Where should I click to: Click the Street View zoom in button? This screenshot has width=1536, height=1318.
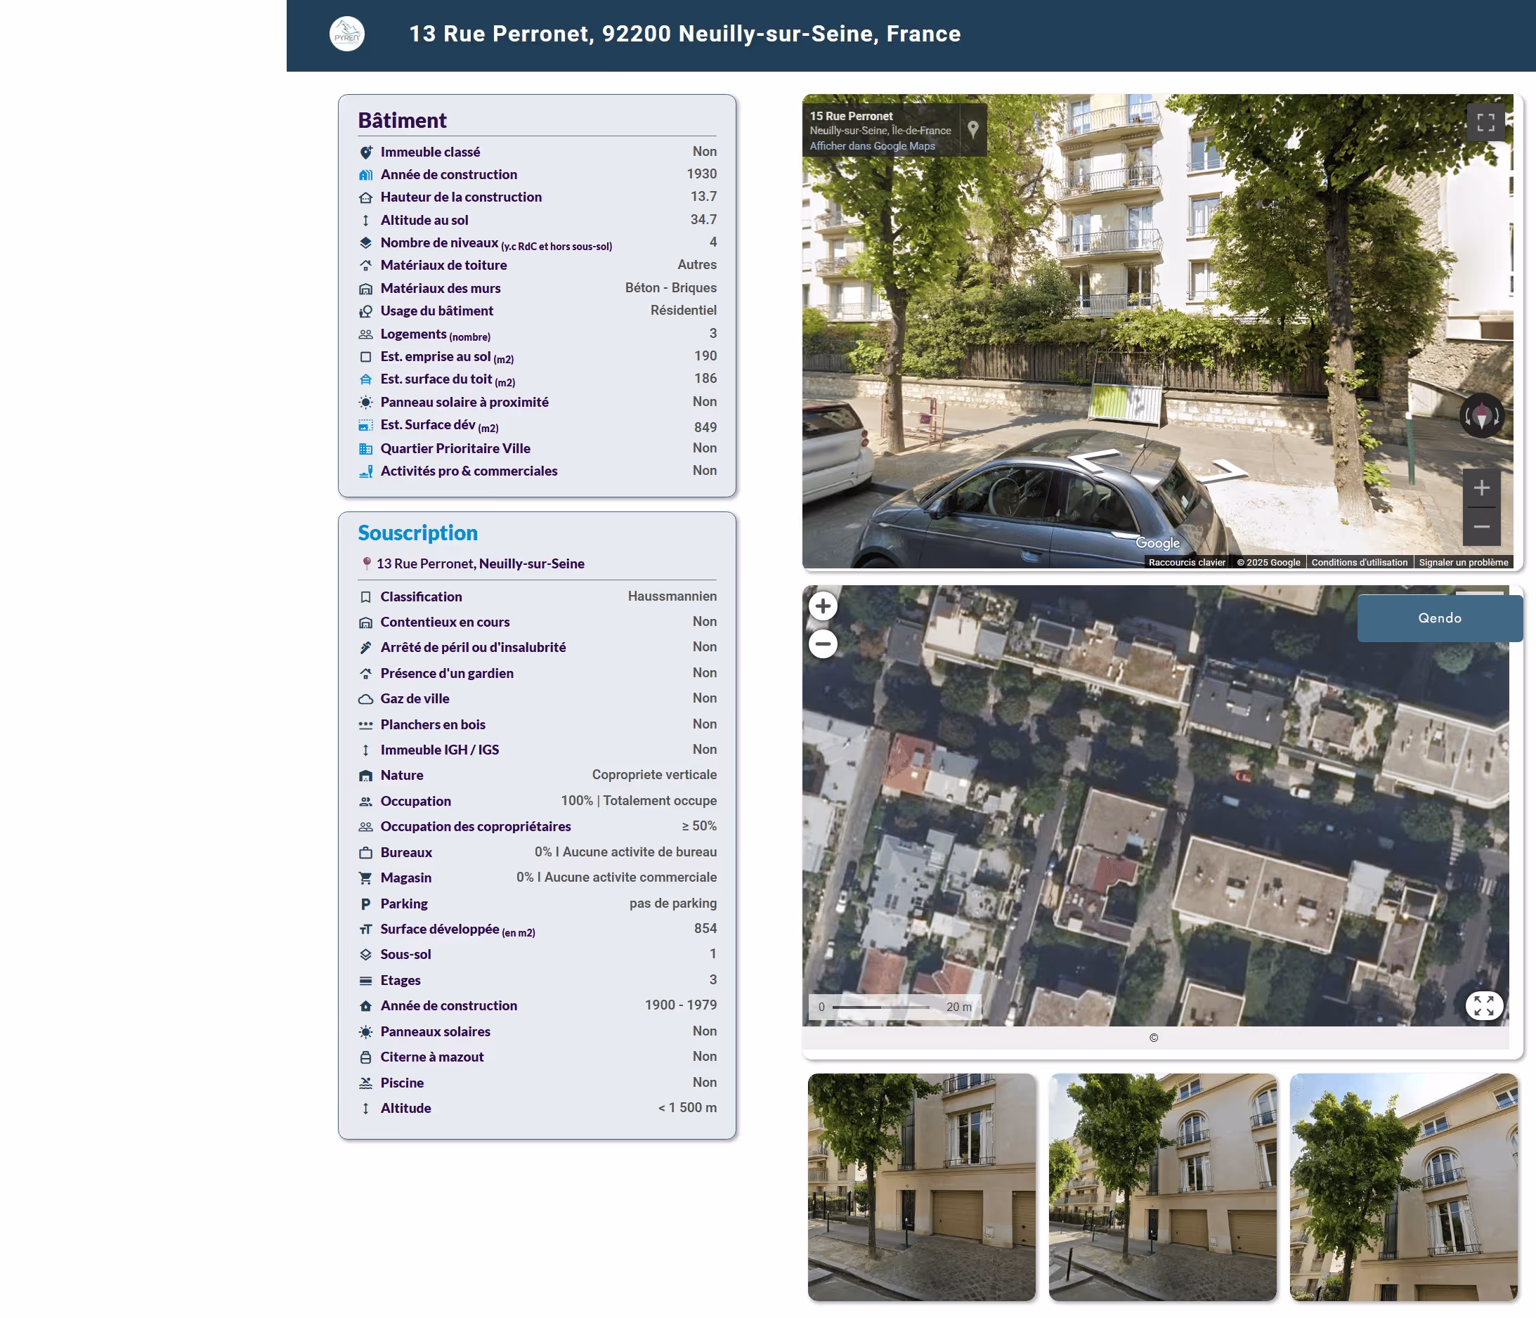(x=1482, y=487)
